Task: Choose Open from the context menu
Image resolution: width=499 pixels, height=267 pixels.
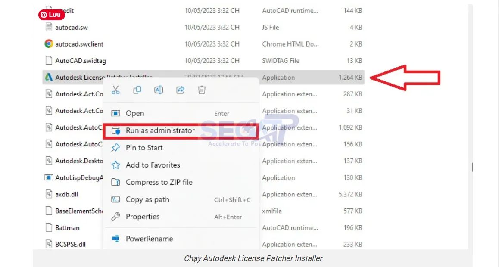Action: coord(181,114)
